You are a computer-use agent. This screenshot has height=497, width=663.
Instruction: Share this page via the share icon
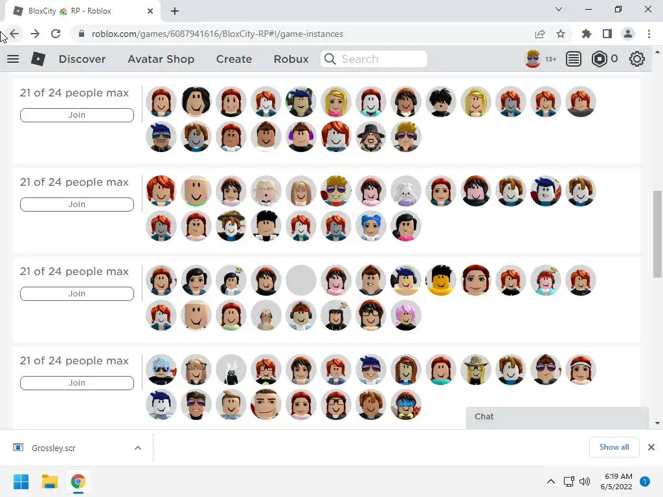point(540,34)
